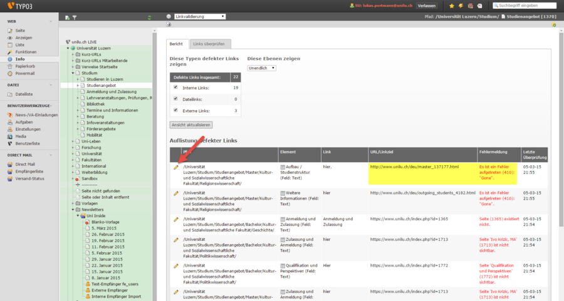564x301 pixels.
Task: Open the Linkvalidierung module dropdown
Action: point(200,16)
